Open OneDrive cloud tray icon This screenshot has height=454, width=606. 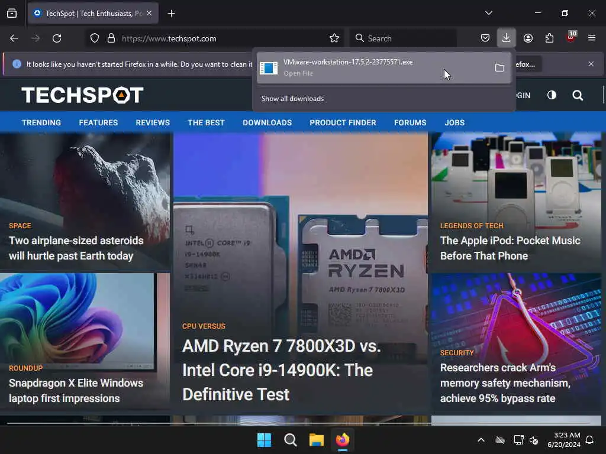tap(500, 440)
